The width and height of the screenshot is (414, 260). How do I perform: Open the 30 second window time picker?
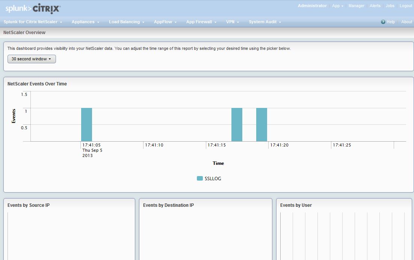click(x=31, y=59)
